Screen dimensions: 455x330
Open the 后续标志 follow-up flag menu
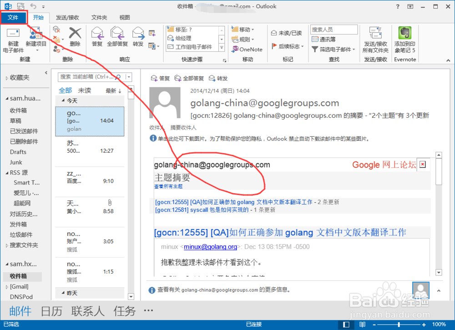click(288, 46)
